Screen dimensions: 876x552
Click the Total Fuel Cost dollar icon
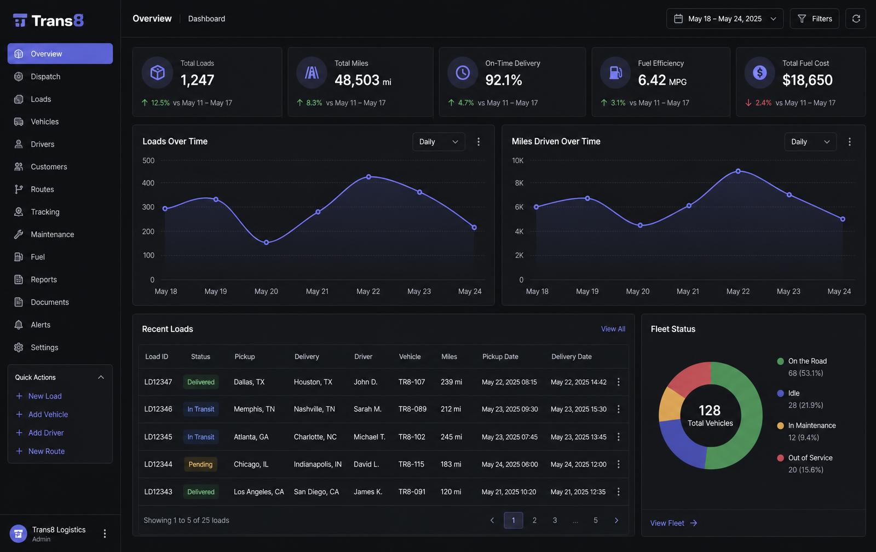tap(760, 72)
